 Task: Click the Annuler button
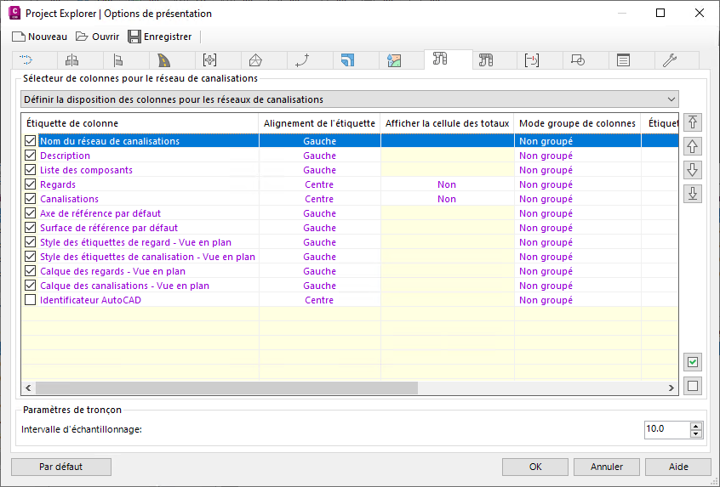[607, 467]
